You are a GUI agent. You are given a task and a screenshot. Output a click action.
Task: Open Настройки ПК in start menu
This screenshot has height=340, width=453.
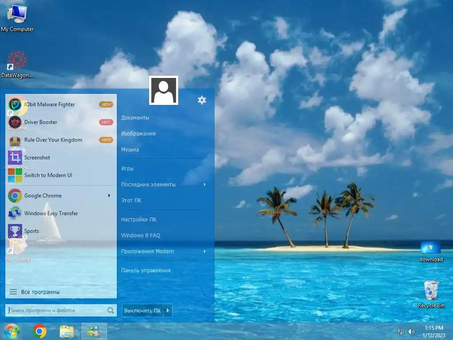(138, 220)
